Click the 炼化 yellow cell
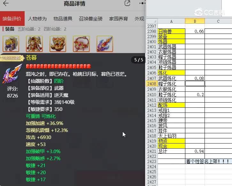 [172, 73]
